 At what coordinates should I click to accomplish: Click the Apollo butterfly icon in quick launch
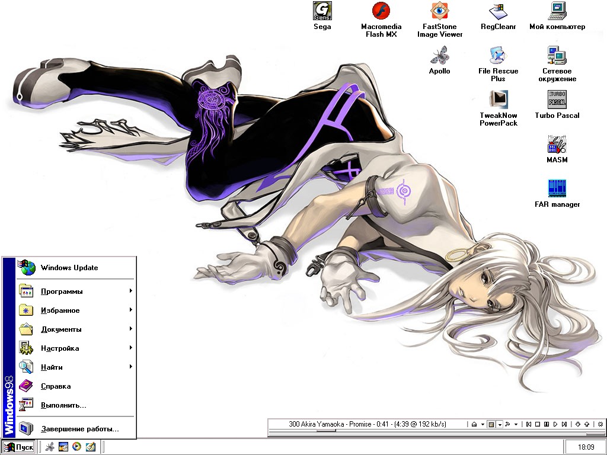(50, 447)
